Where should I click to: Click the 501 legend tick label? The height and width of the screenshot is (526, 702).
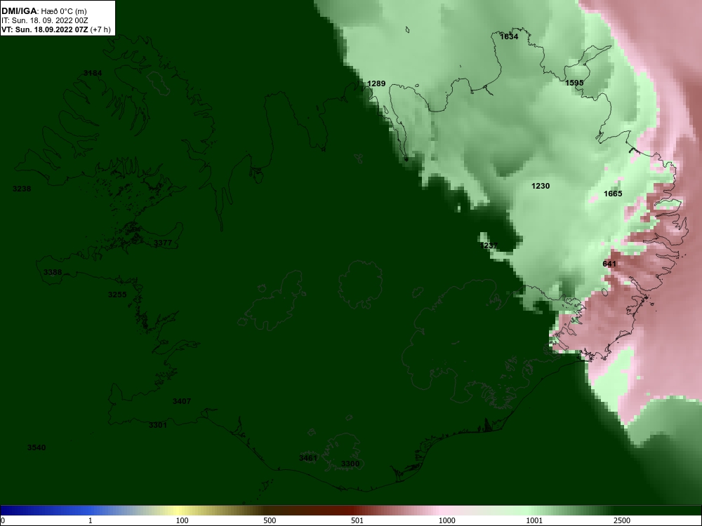[x=357, y=520]
